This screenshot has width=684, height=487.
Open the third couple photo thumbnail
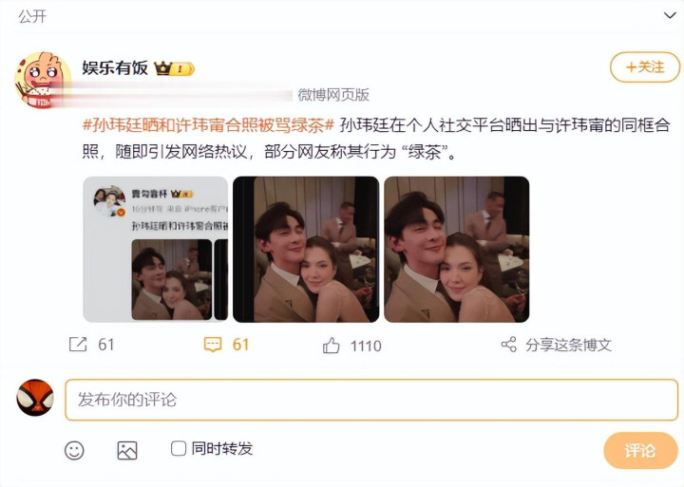coord(457,250)
